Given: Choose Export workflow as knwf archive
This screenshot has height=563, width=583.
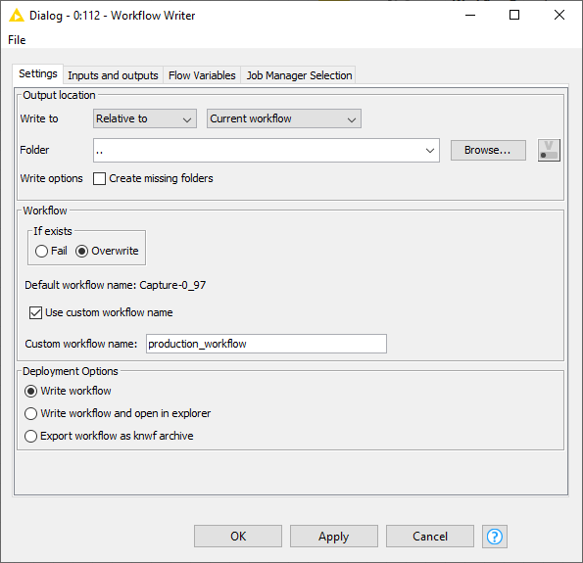Looking at the screenshot, I should point(30,436).
